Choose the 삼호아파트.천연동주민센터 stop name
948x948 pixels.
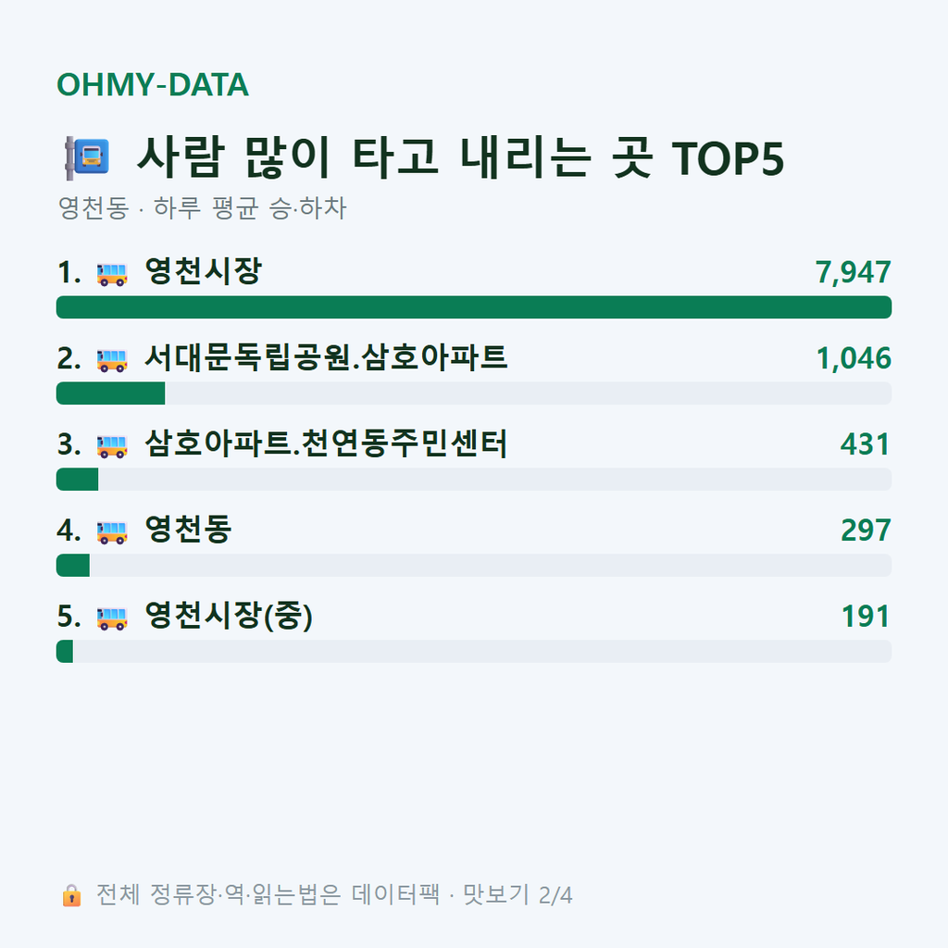pyautogui.click(x=326, y=443)
